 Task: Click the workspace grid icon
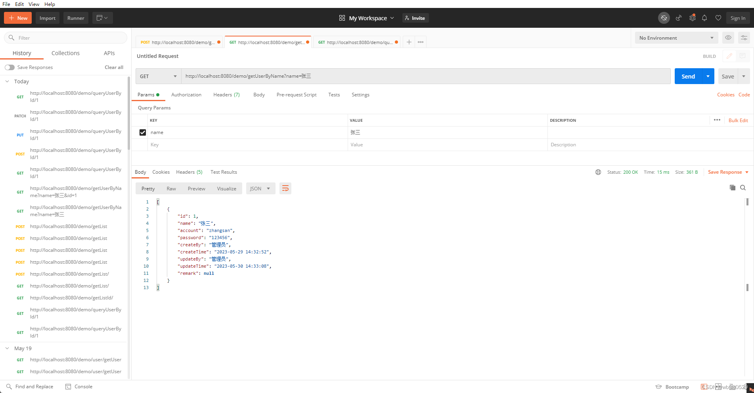[342, 18]
